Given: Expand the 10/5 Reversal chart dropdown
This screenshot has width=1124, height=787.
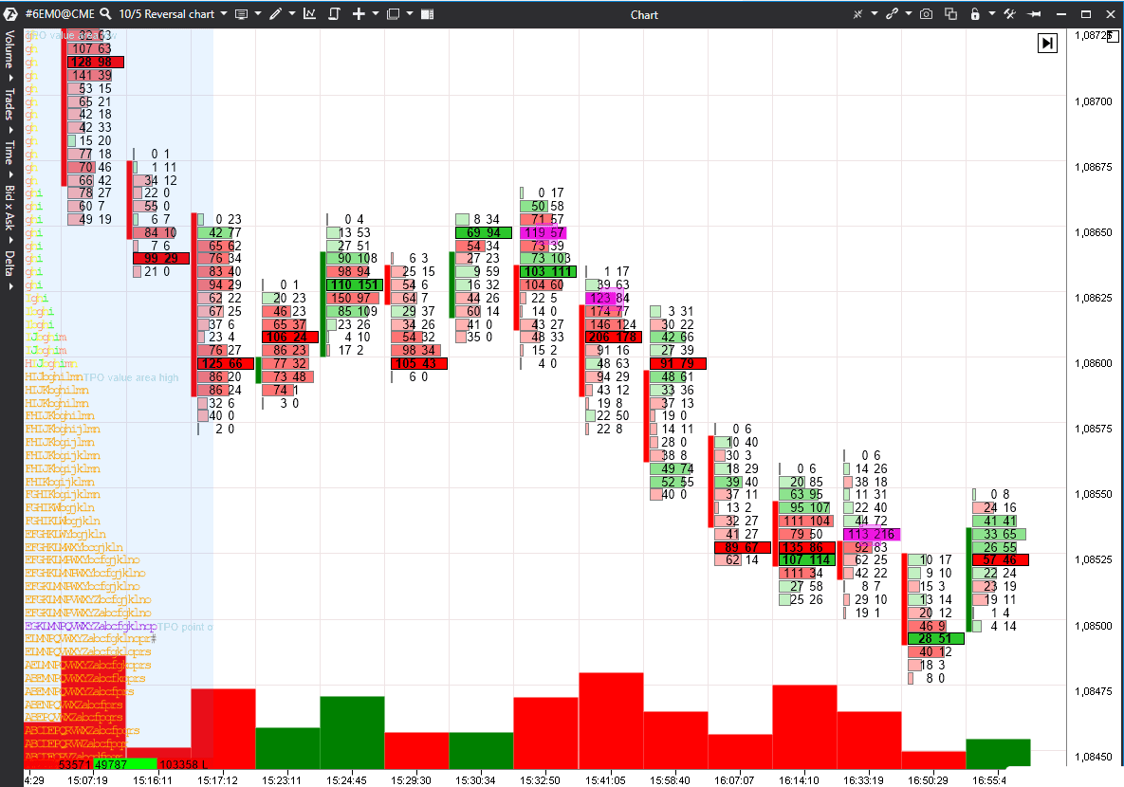Looking at the screenshot, I should click(x=223, y=14).
